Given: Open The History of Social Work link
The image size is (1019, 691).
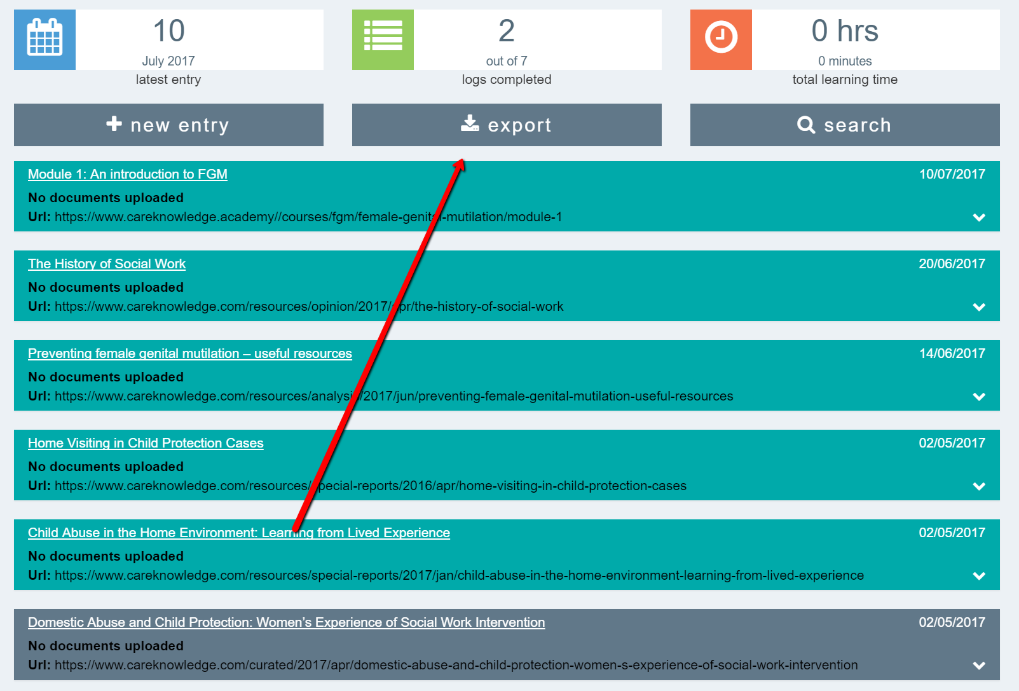Looking at the screenshot, I should [107, 264].
